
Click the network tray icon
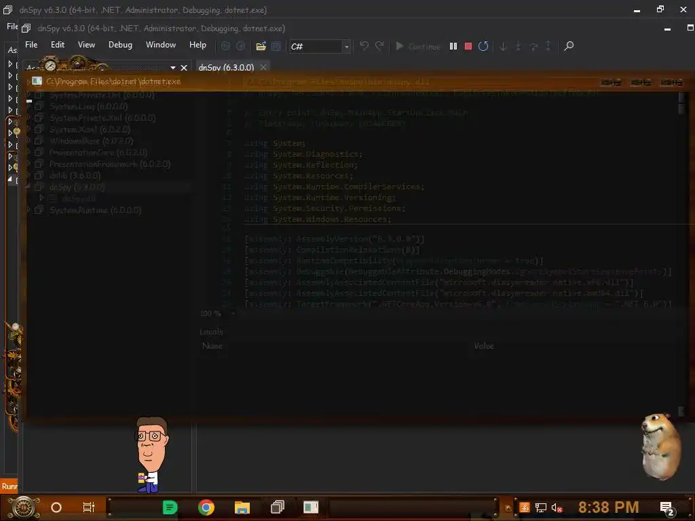[540, 507]
